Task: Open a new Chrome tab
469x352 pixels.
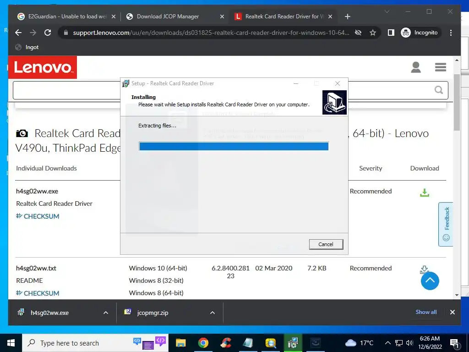Action: (347, 17)
